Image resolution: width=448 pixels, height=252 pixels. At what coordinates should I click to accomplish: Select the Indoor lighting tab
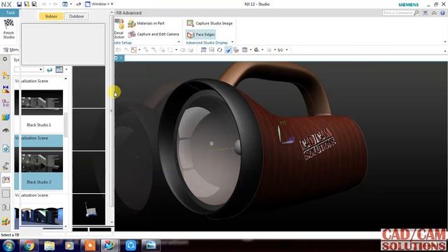coord(51,16)
